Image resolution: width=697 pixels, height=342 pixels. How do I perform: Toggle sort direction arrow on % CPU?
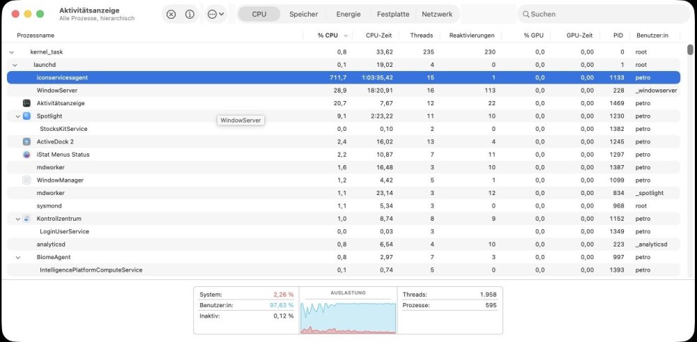[x=346, y=36]
